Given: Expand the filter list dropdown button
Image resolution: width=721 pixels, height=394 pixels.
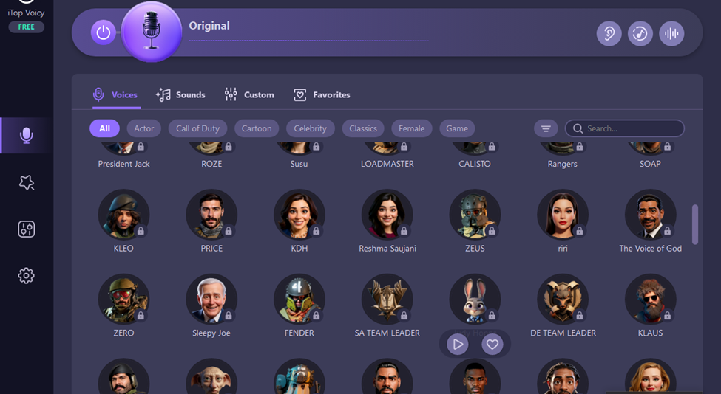Looking at the screenshot, I should (x=546, y=128).
